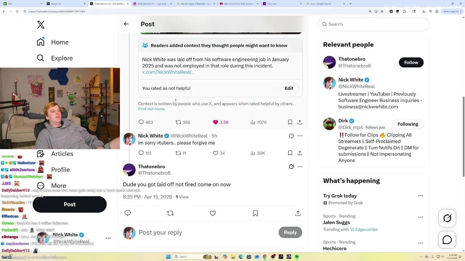
Task: Open more options on Nick White's reply
Action: coord(300,136)
